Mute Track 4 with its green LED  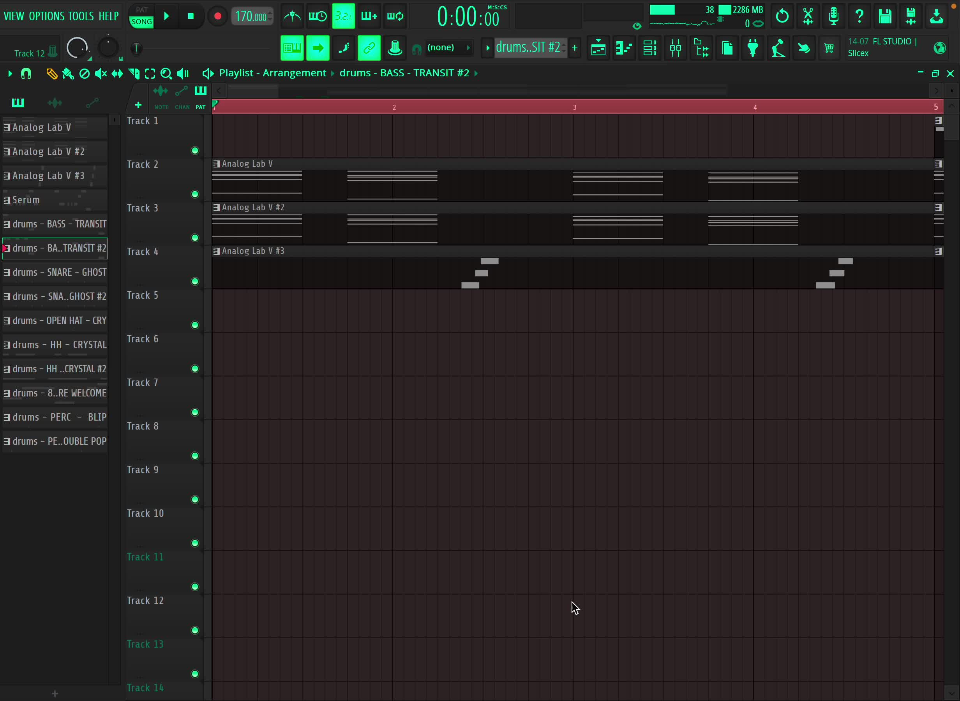tap(195, 281)
